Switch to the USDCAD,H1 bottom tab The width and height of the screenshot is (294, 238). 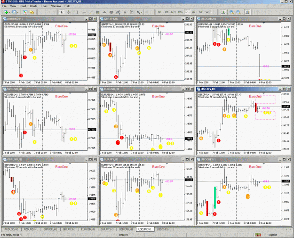click(x=126, y=230)
